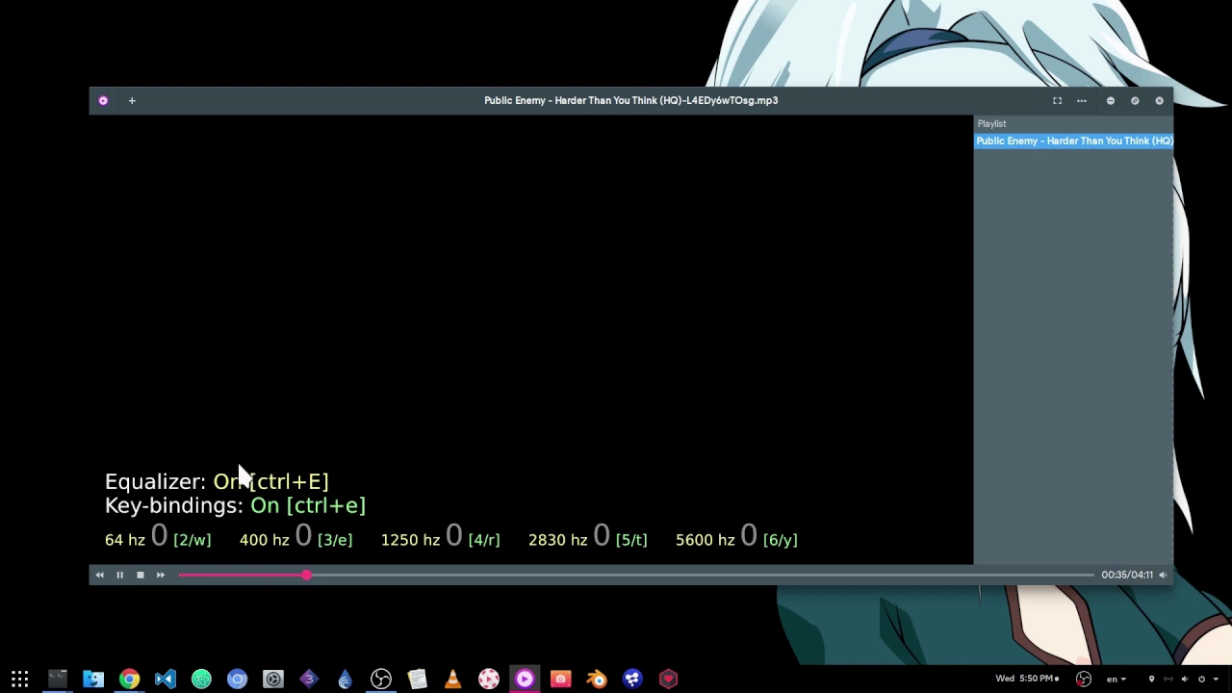Click the 5600 hz equalizer band value
The height and width of the screenshot is (693, 1232).
click(x=749, y=536)
